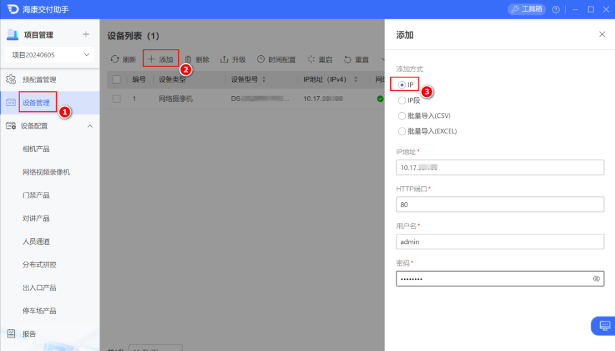Screen dimensions: 615x351
Task: Tick the checkbox for device row 1
Action: 117,99
